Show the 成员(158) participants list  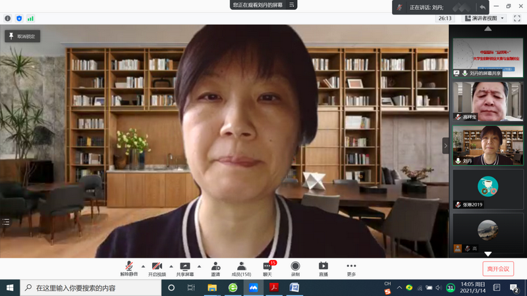click(x=241, y=268)
